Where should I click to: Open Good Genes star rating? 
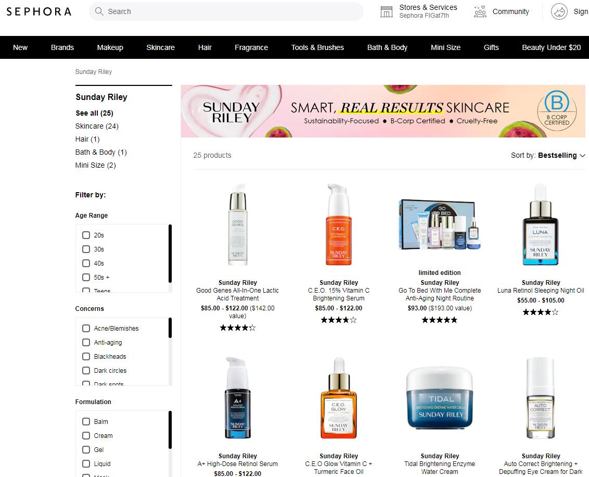(x=237, y=328)
